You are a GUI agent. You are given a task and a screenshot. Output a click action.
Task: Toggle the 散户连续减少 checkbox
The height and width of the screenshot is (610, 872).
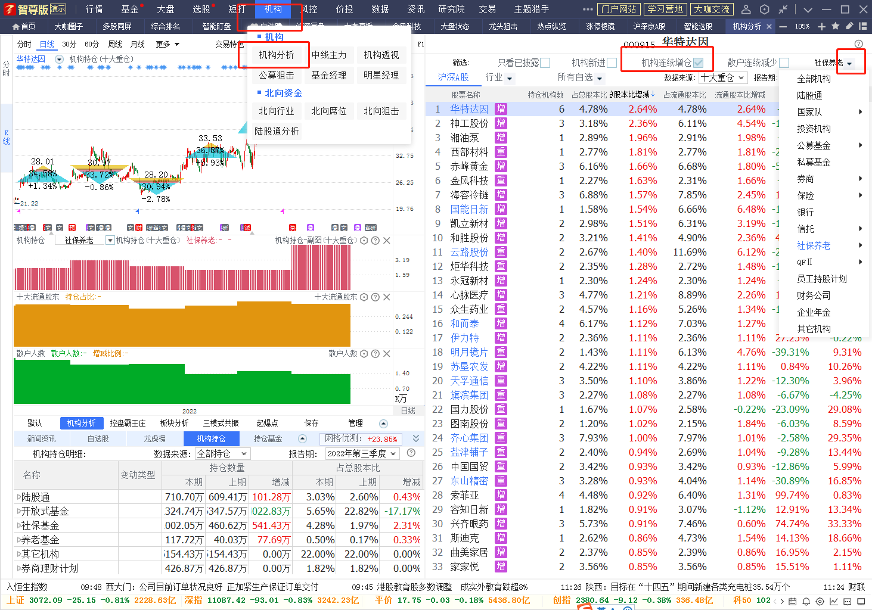point(784,63)
